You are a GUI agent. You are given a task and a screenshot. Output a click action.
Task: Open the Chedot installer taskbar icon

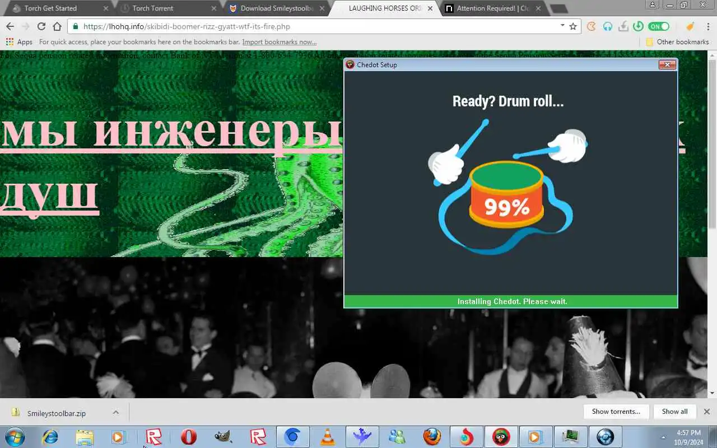pos(501,437)
